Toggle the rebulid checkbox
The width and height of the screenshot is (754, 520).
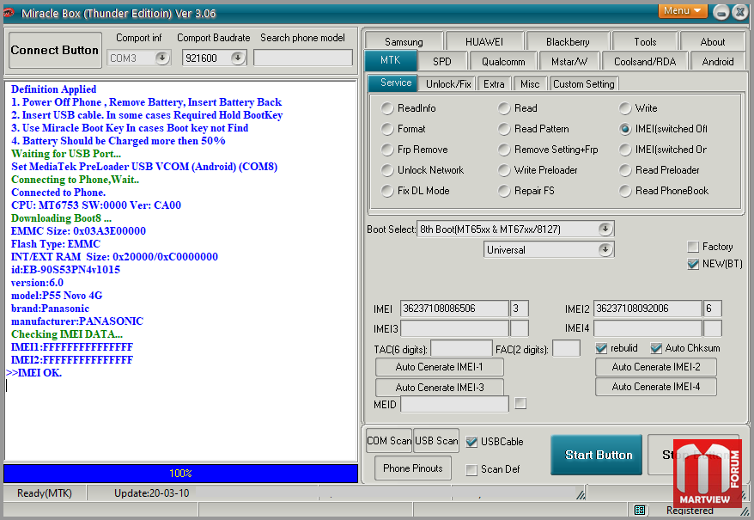[x=601, y=348]
